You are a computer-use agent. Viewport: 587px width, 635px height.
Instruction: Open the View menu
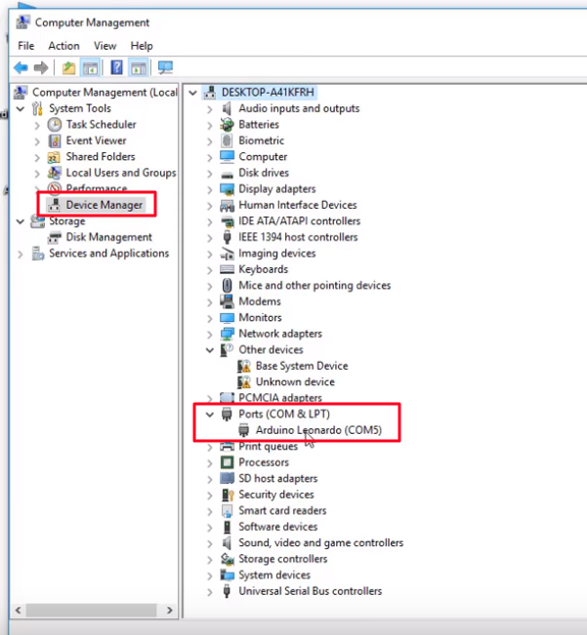click(x=105, y=46)
